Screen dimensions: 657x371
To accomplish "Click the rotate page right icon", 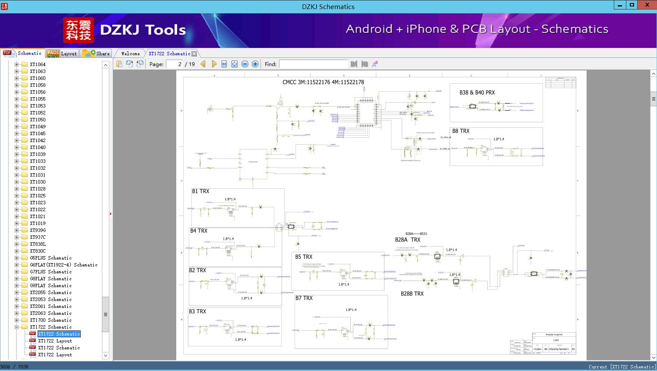I will [x=140, y=64].
